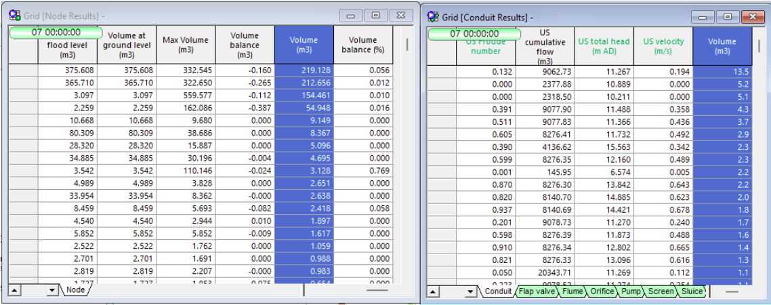This screenshot has width=771, height=305.
Task: Click the 15.563 US total head cell
Action: (x=604, y=147)
